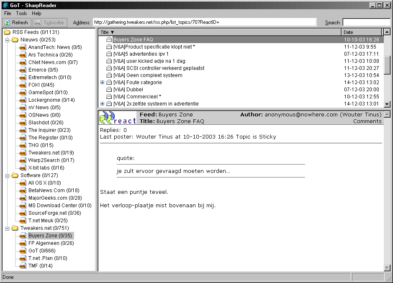Click the XML icon next to GoT feed
393x283 pixels.
click(x=23, y=251)
